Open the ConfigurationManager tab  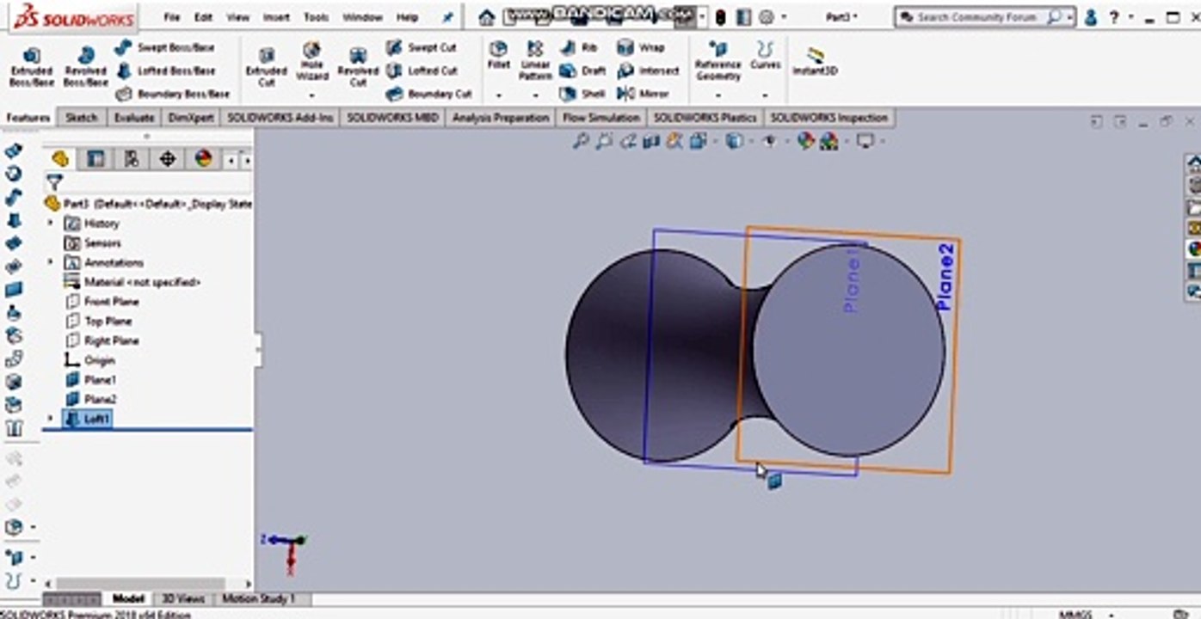tap(132, 158)
